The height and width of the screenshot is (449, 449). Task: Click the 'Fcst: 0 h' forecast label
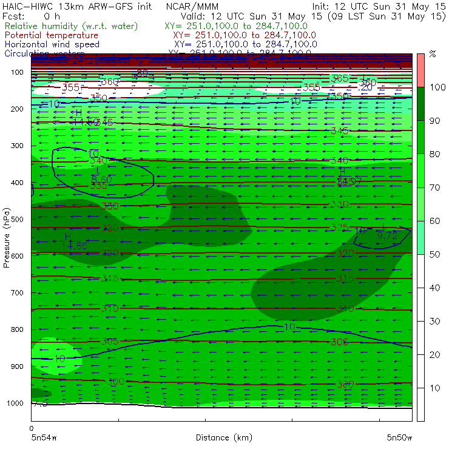[31, 16]
